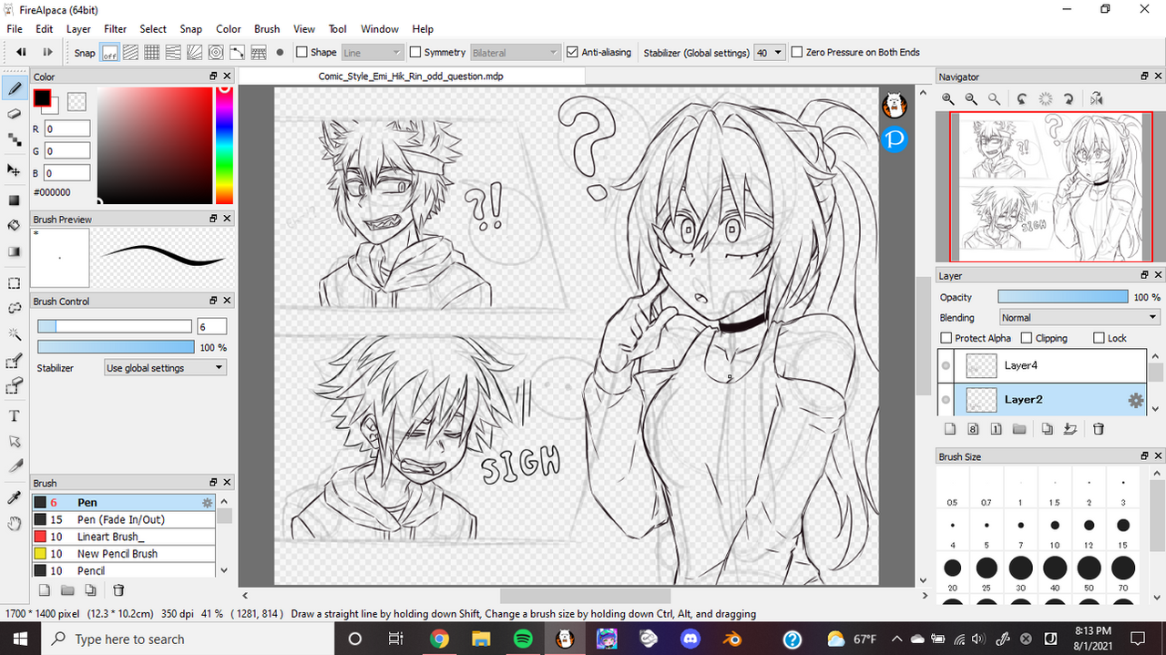
Task: Activate the rectangular Select tool
Action: pyautogui.click(x=15, y=283)
